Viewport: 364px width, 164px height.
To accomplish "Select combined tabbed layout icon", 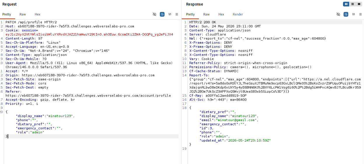I will point(359,4).
